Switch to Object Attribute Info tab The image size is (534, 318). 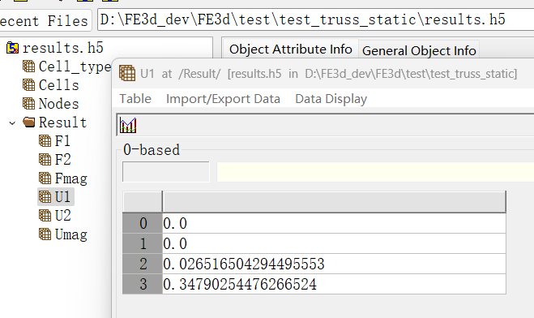click(x=290, y=49)
